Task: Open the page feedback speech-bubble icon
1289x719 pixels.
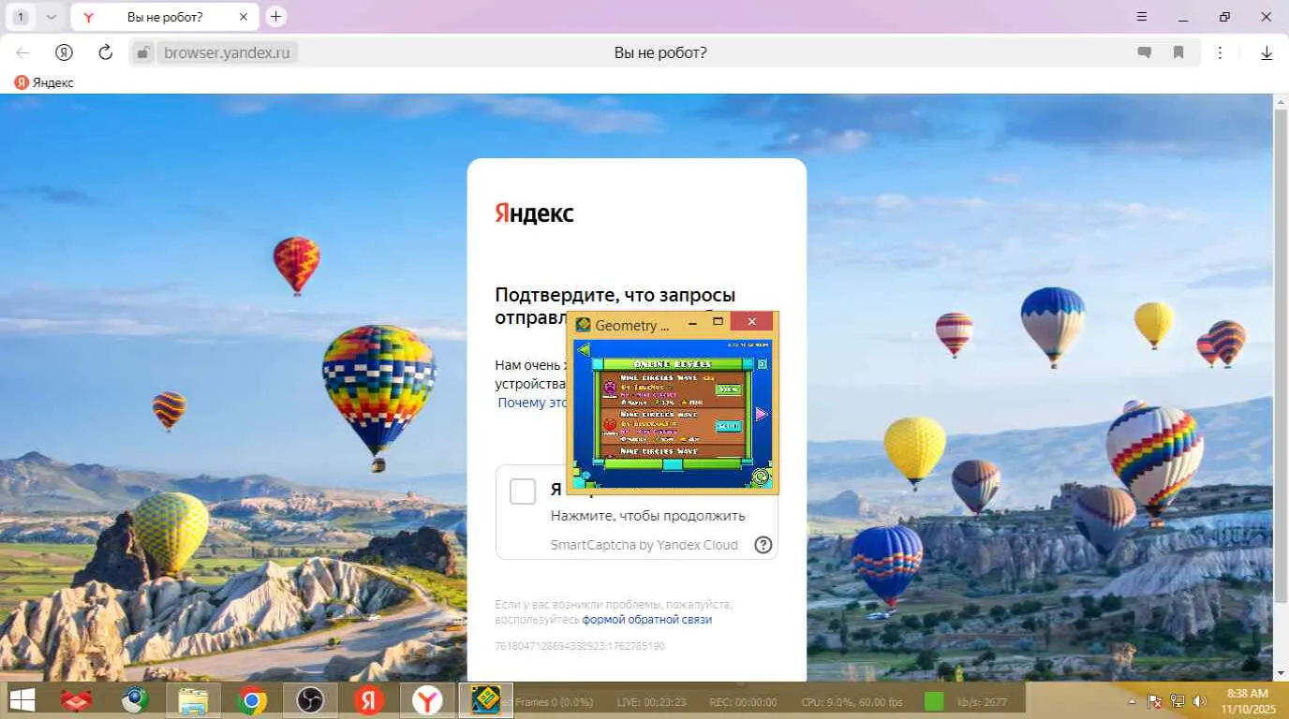Action: click(1144, 52)
